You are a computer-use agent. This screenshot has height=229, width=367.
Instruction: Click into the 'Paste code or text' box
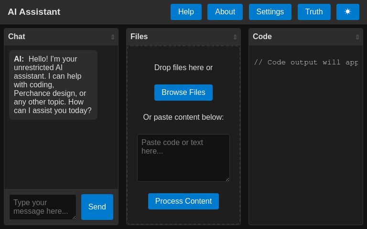[x=183, y=157]
